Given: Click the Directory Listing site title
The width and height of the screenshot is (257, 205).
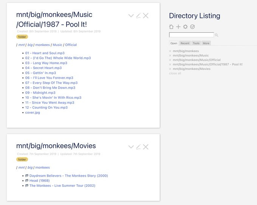Looking at the screenshot, I should [x=195, y=16].
